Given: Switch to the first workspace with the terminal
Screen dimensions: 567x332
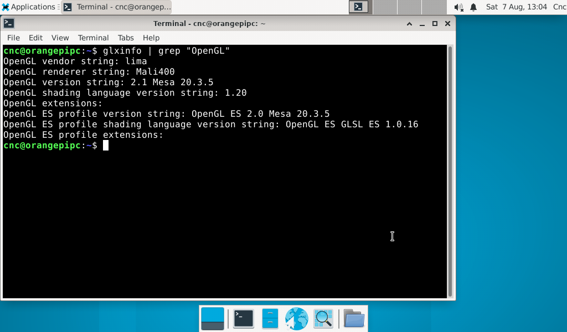Looking at the screenshot, I should click(x=358, y=7).
